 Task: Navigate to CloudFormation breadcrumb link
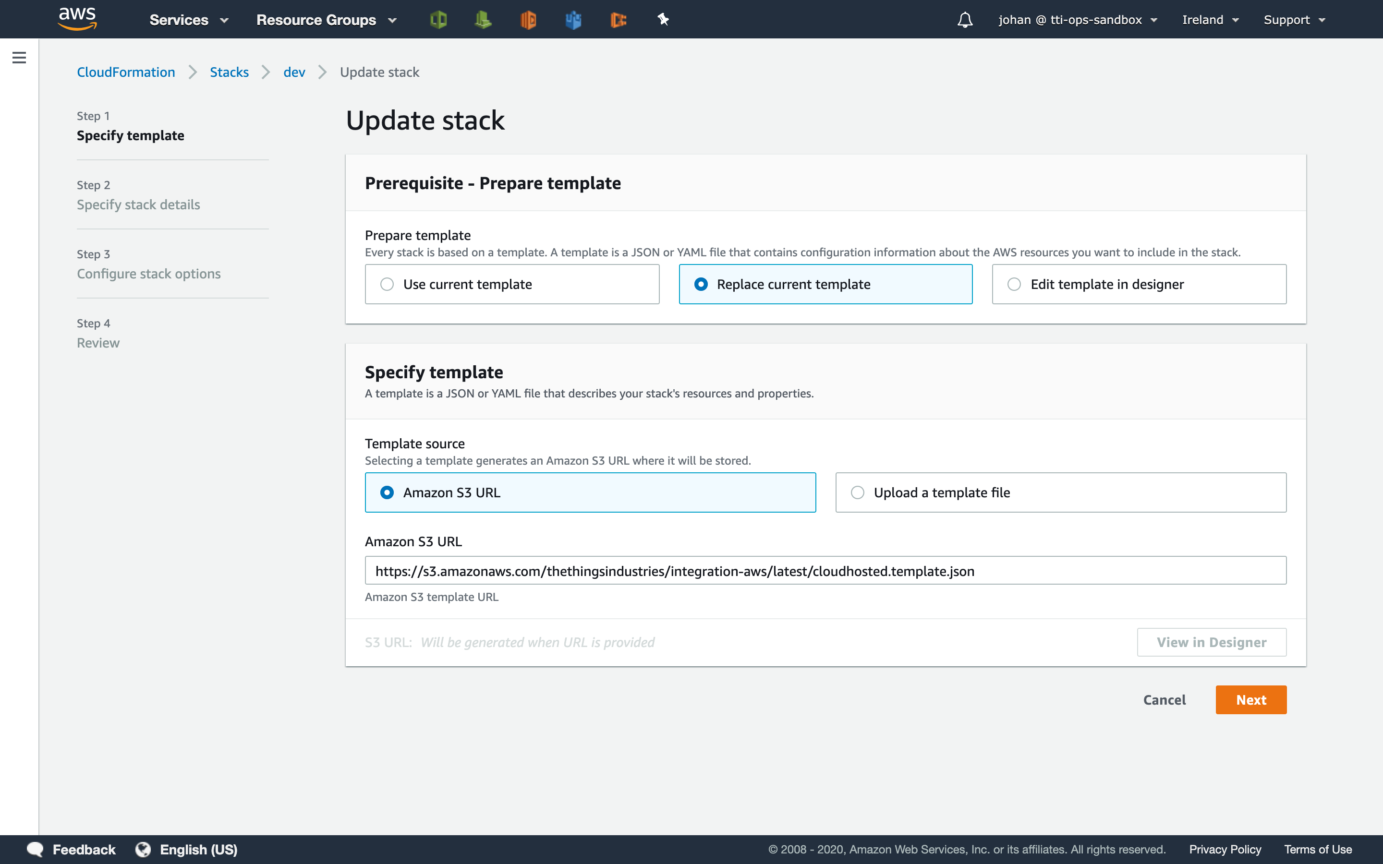tap(124, 72)
